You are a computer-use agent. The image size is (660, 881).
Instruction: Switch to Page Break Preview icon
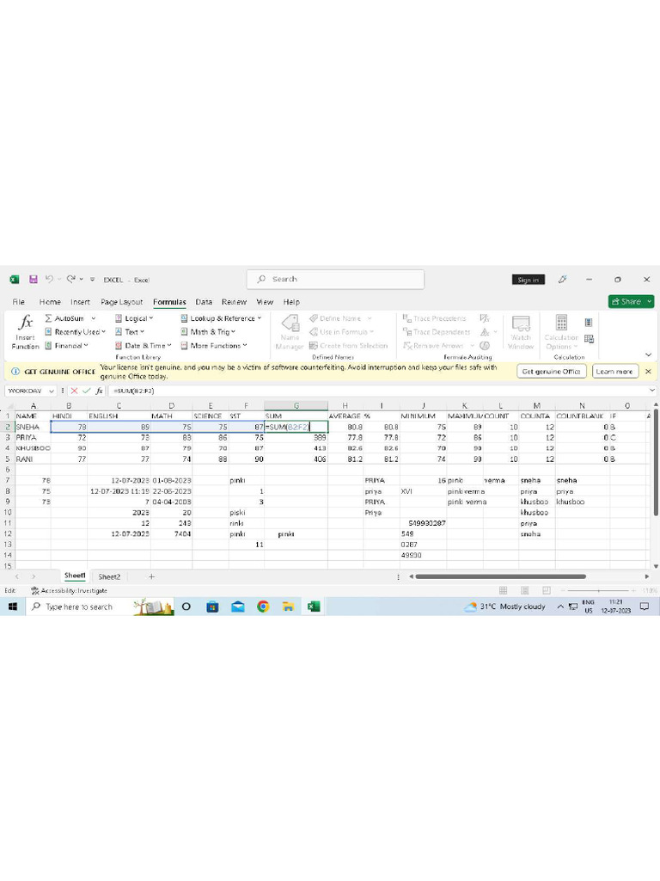(546, 590)
